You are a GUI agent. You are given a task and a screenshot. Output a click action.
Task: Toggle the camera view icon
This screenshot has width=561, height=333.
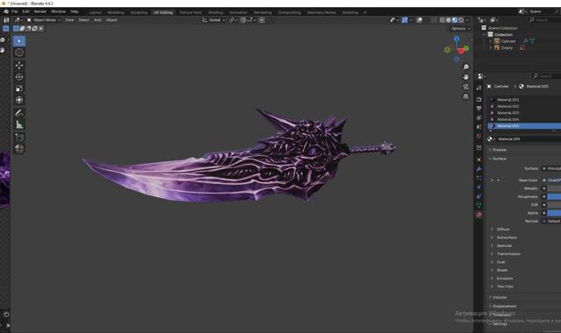[x=465, y=87]
